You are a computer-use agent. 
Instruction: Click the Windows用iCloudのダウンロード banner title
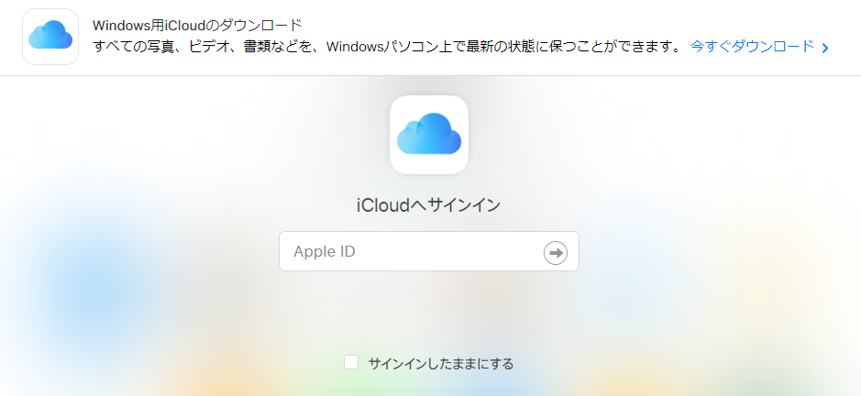pos(197,26)
